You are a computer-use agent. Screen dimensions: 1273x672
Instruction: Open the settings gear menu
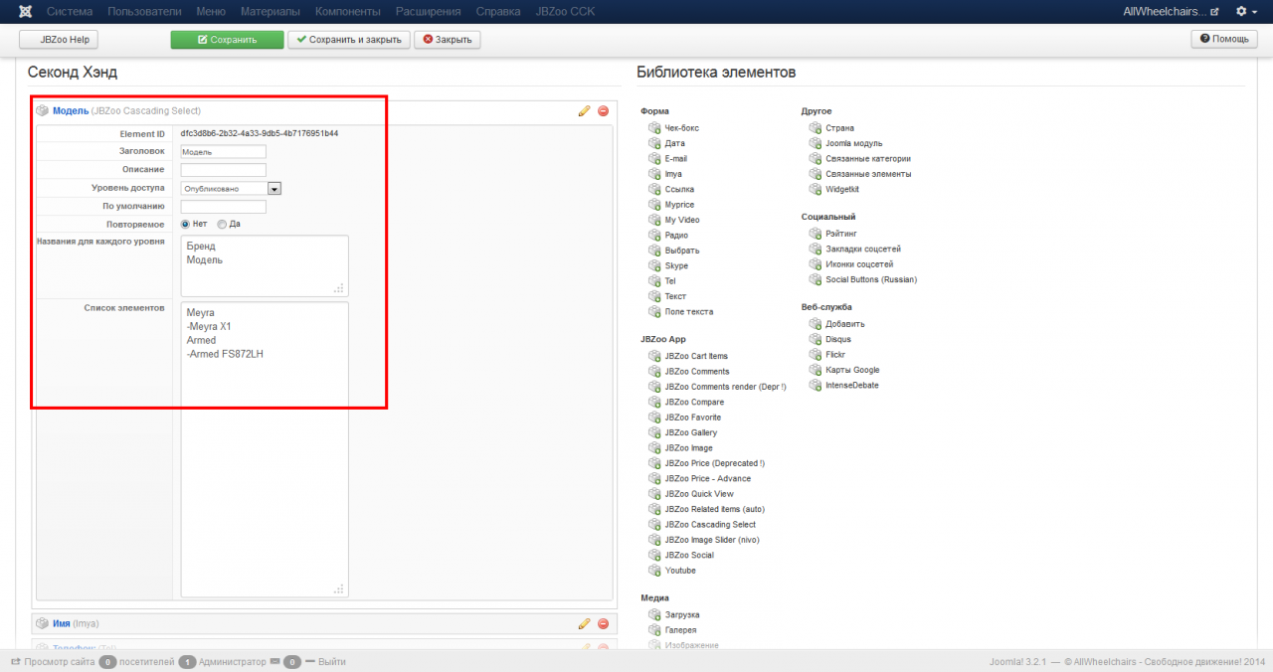pyautogui.click(x=1245, y=11)
